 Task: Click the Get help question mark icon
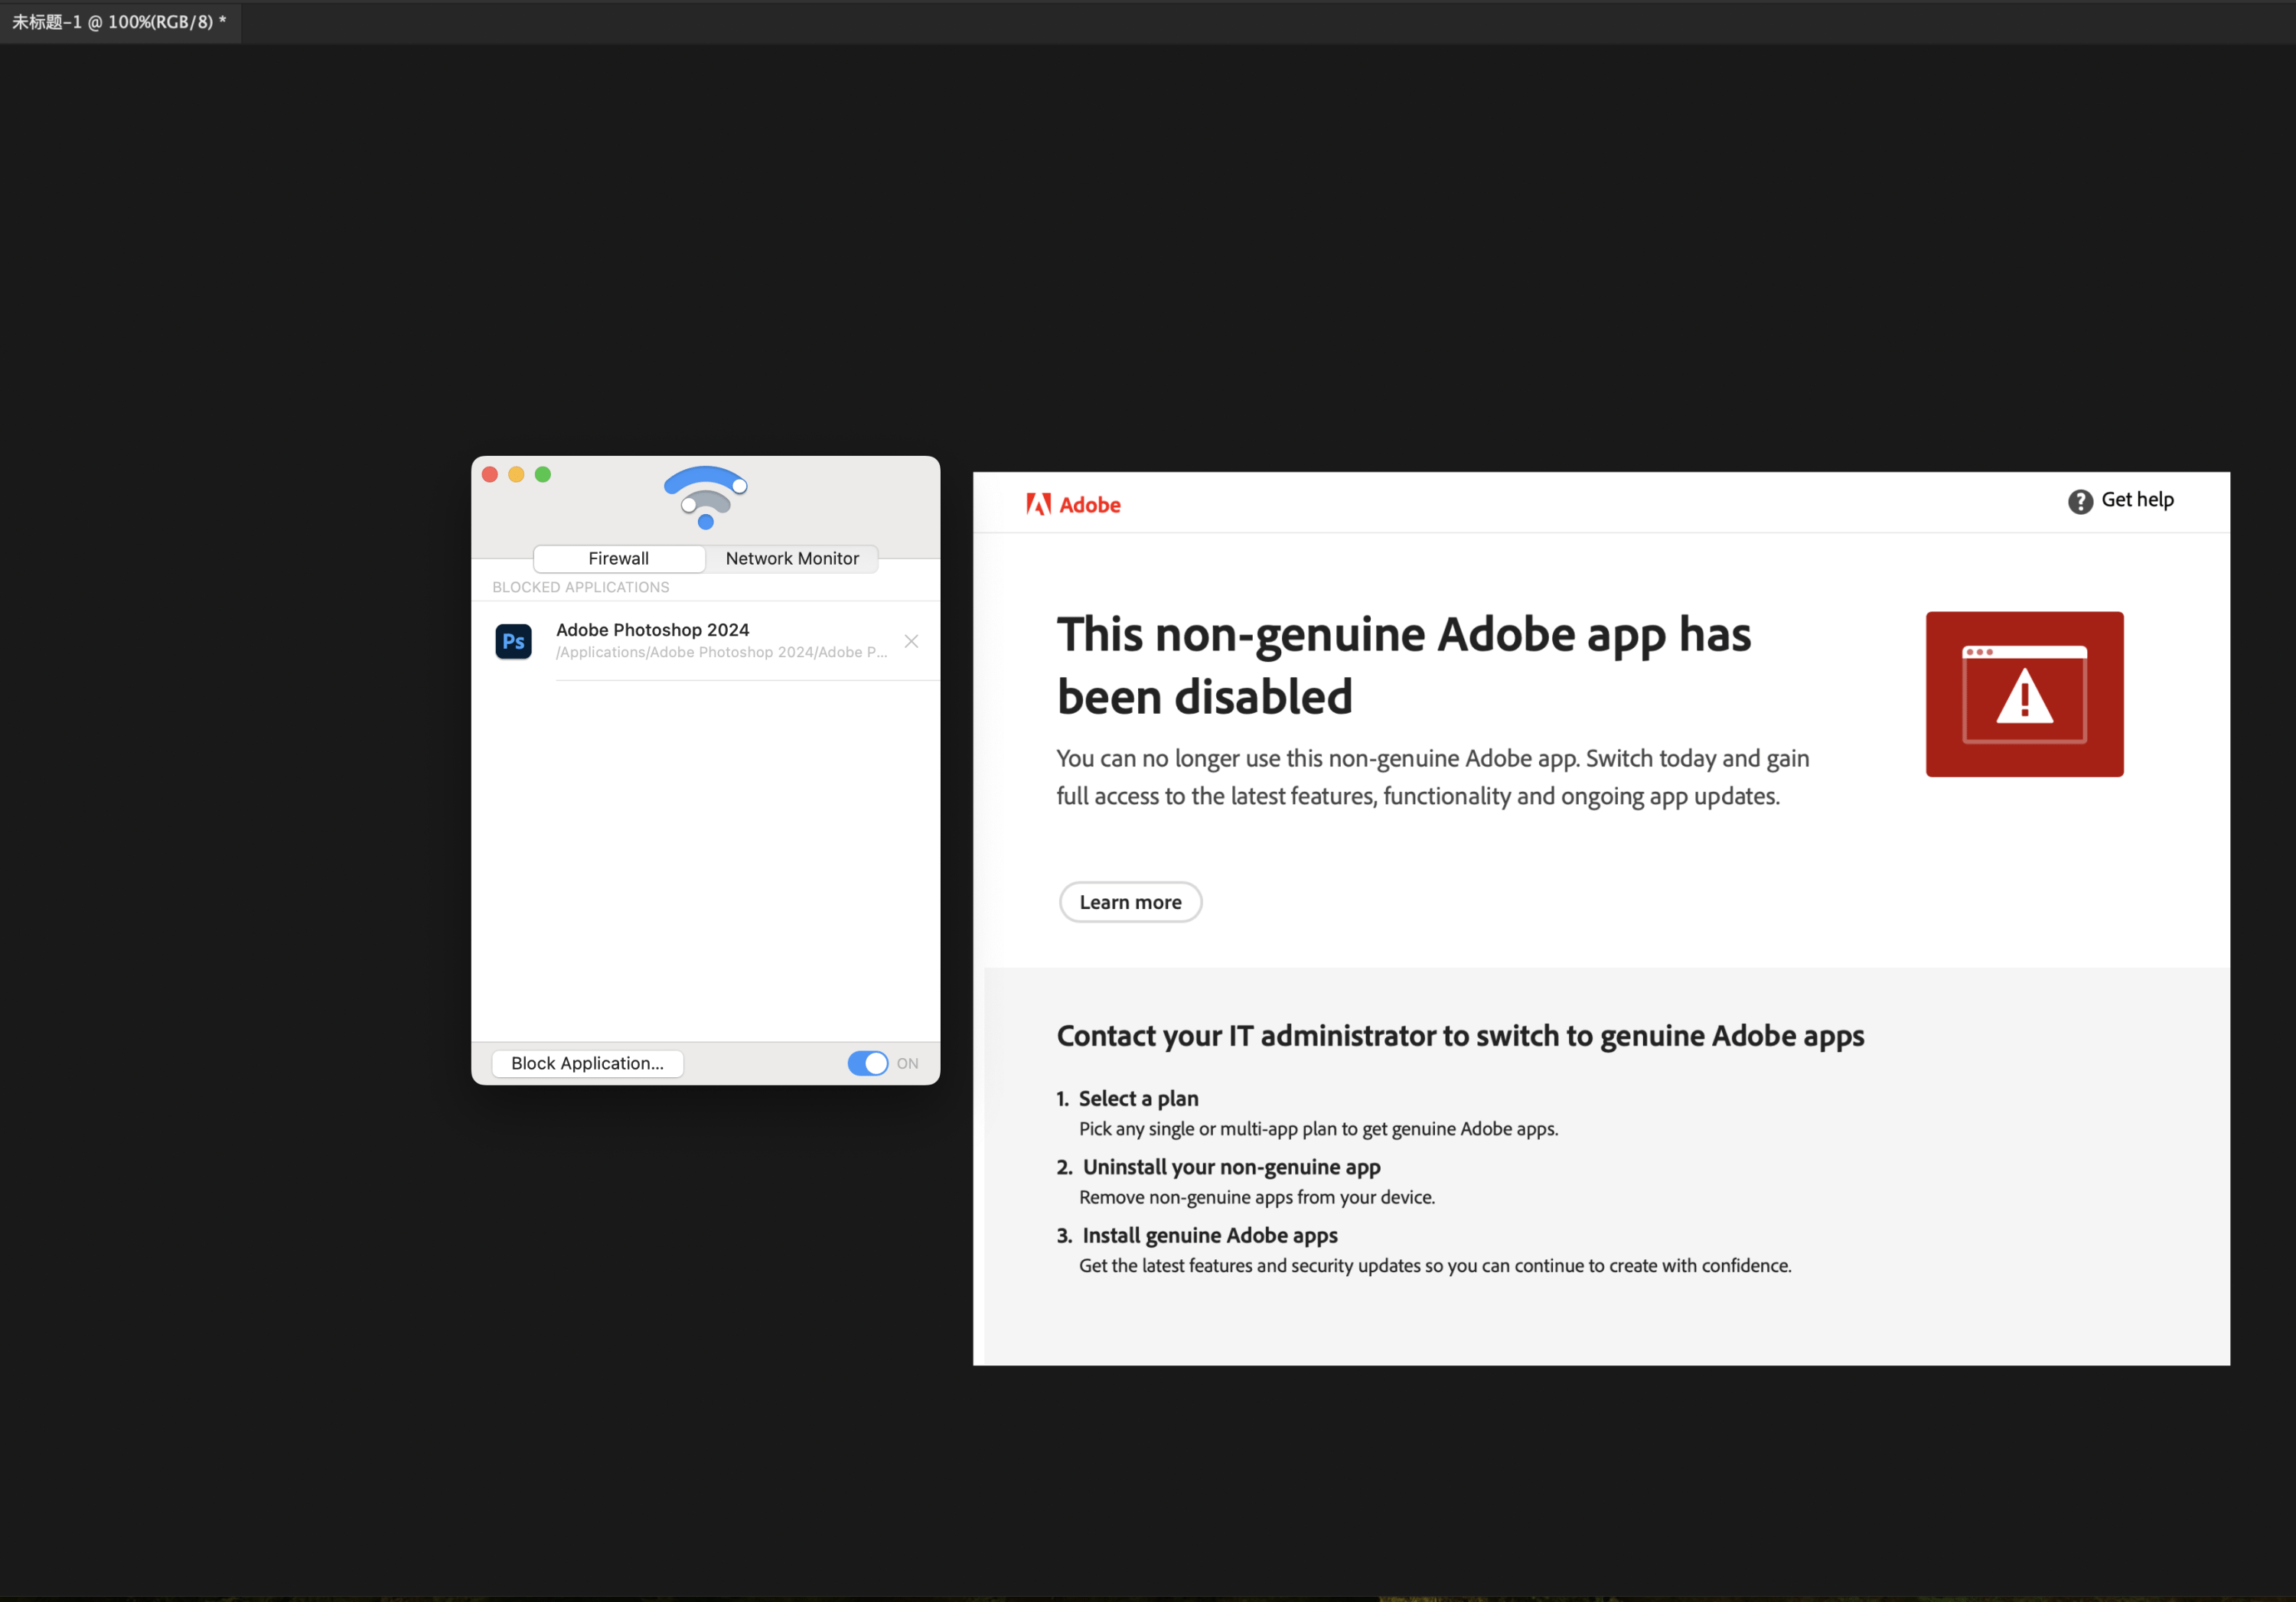[x=2080, y=500]
